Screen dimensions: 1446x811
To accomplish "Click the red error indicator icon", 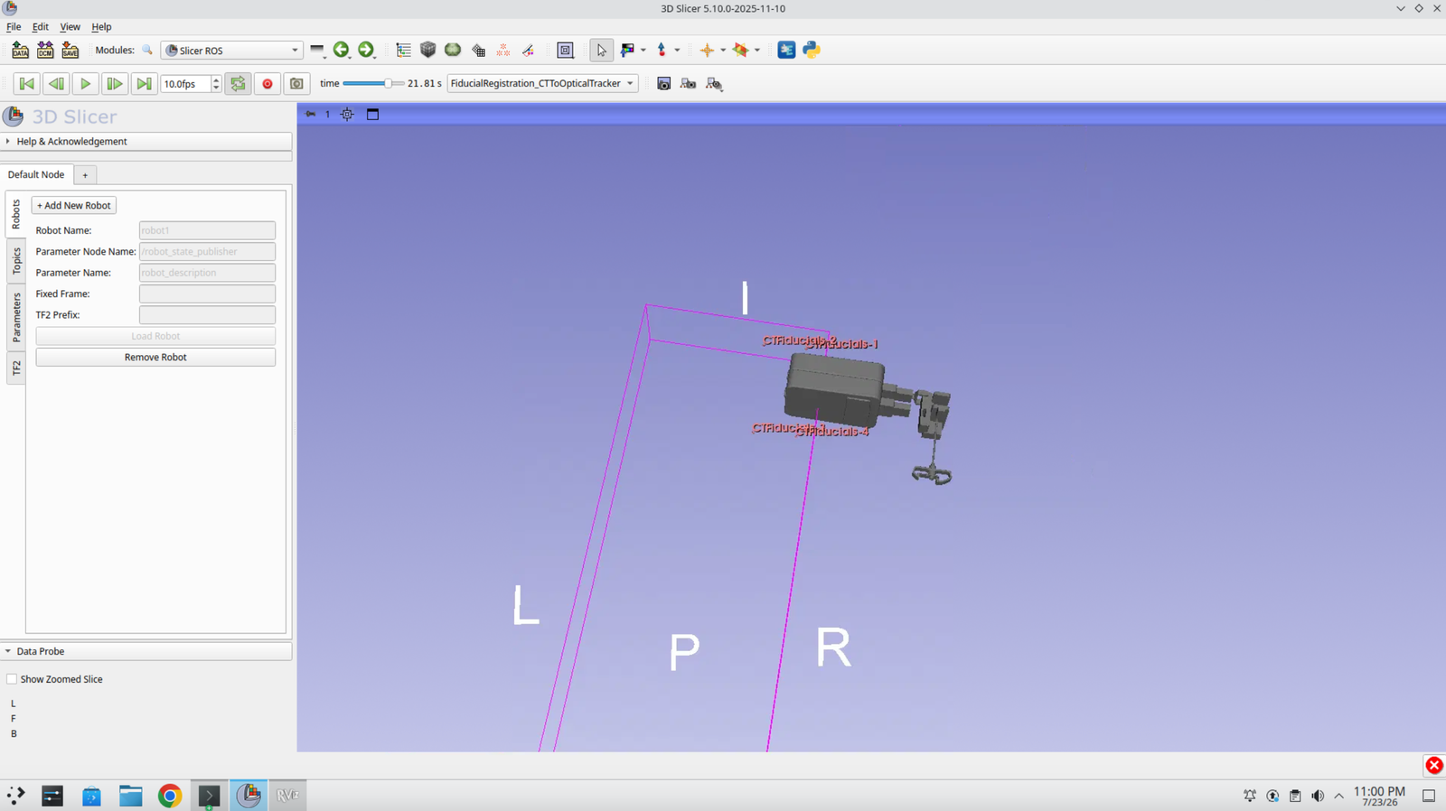I will point(1434,766).
